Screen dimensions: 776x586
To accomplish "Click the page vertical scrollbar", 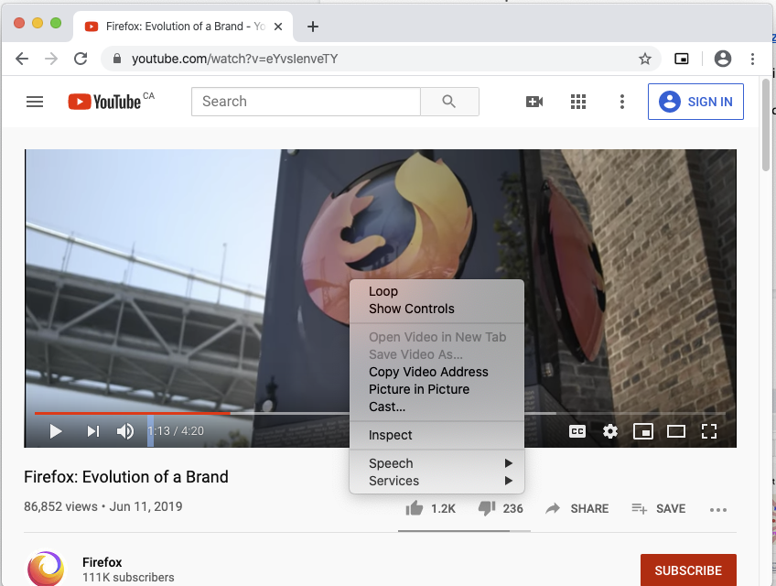I will [x=766, y=125].
